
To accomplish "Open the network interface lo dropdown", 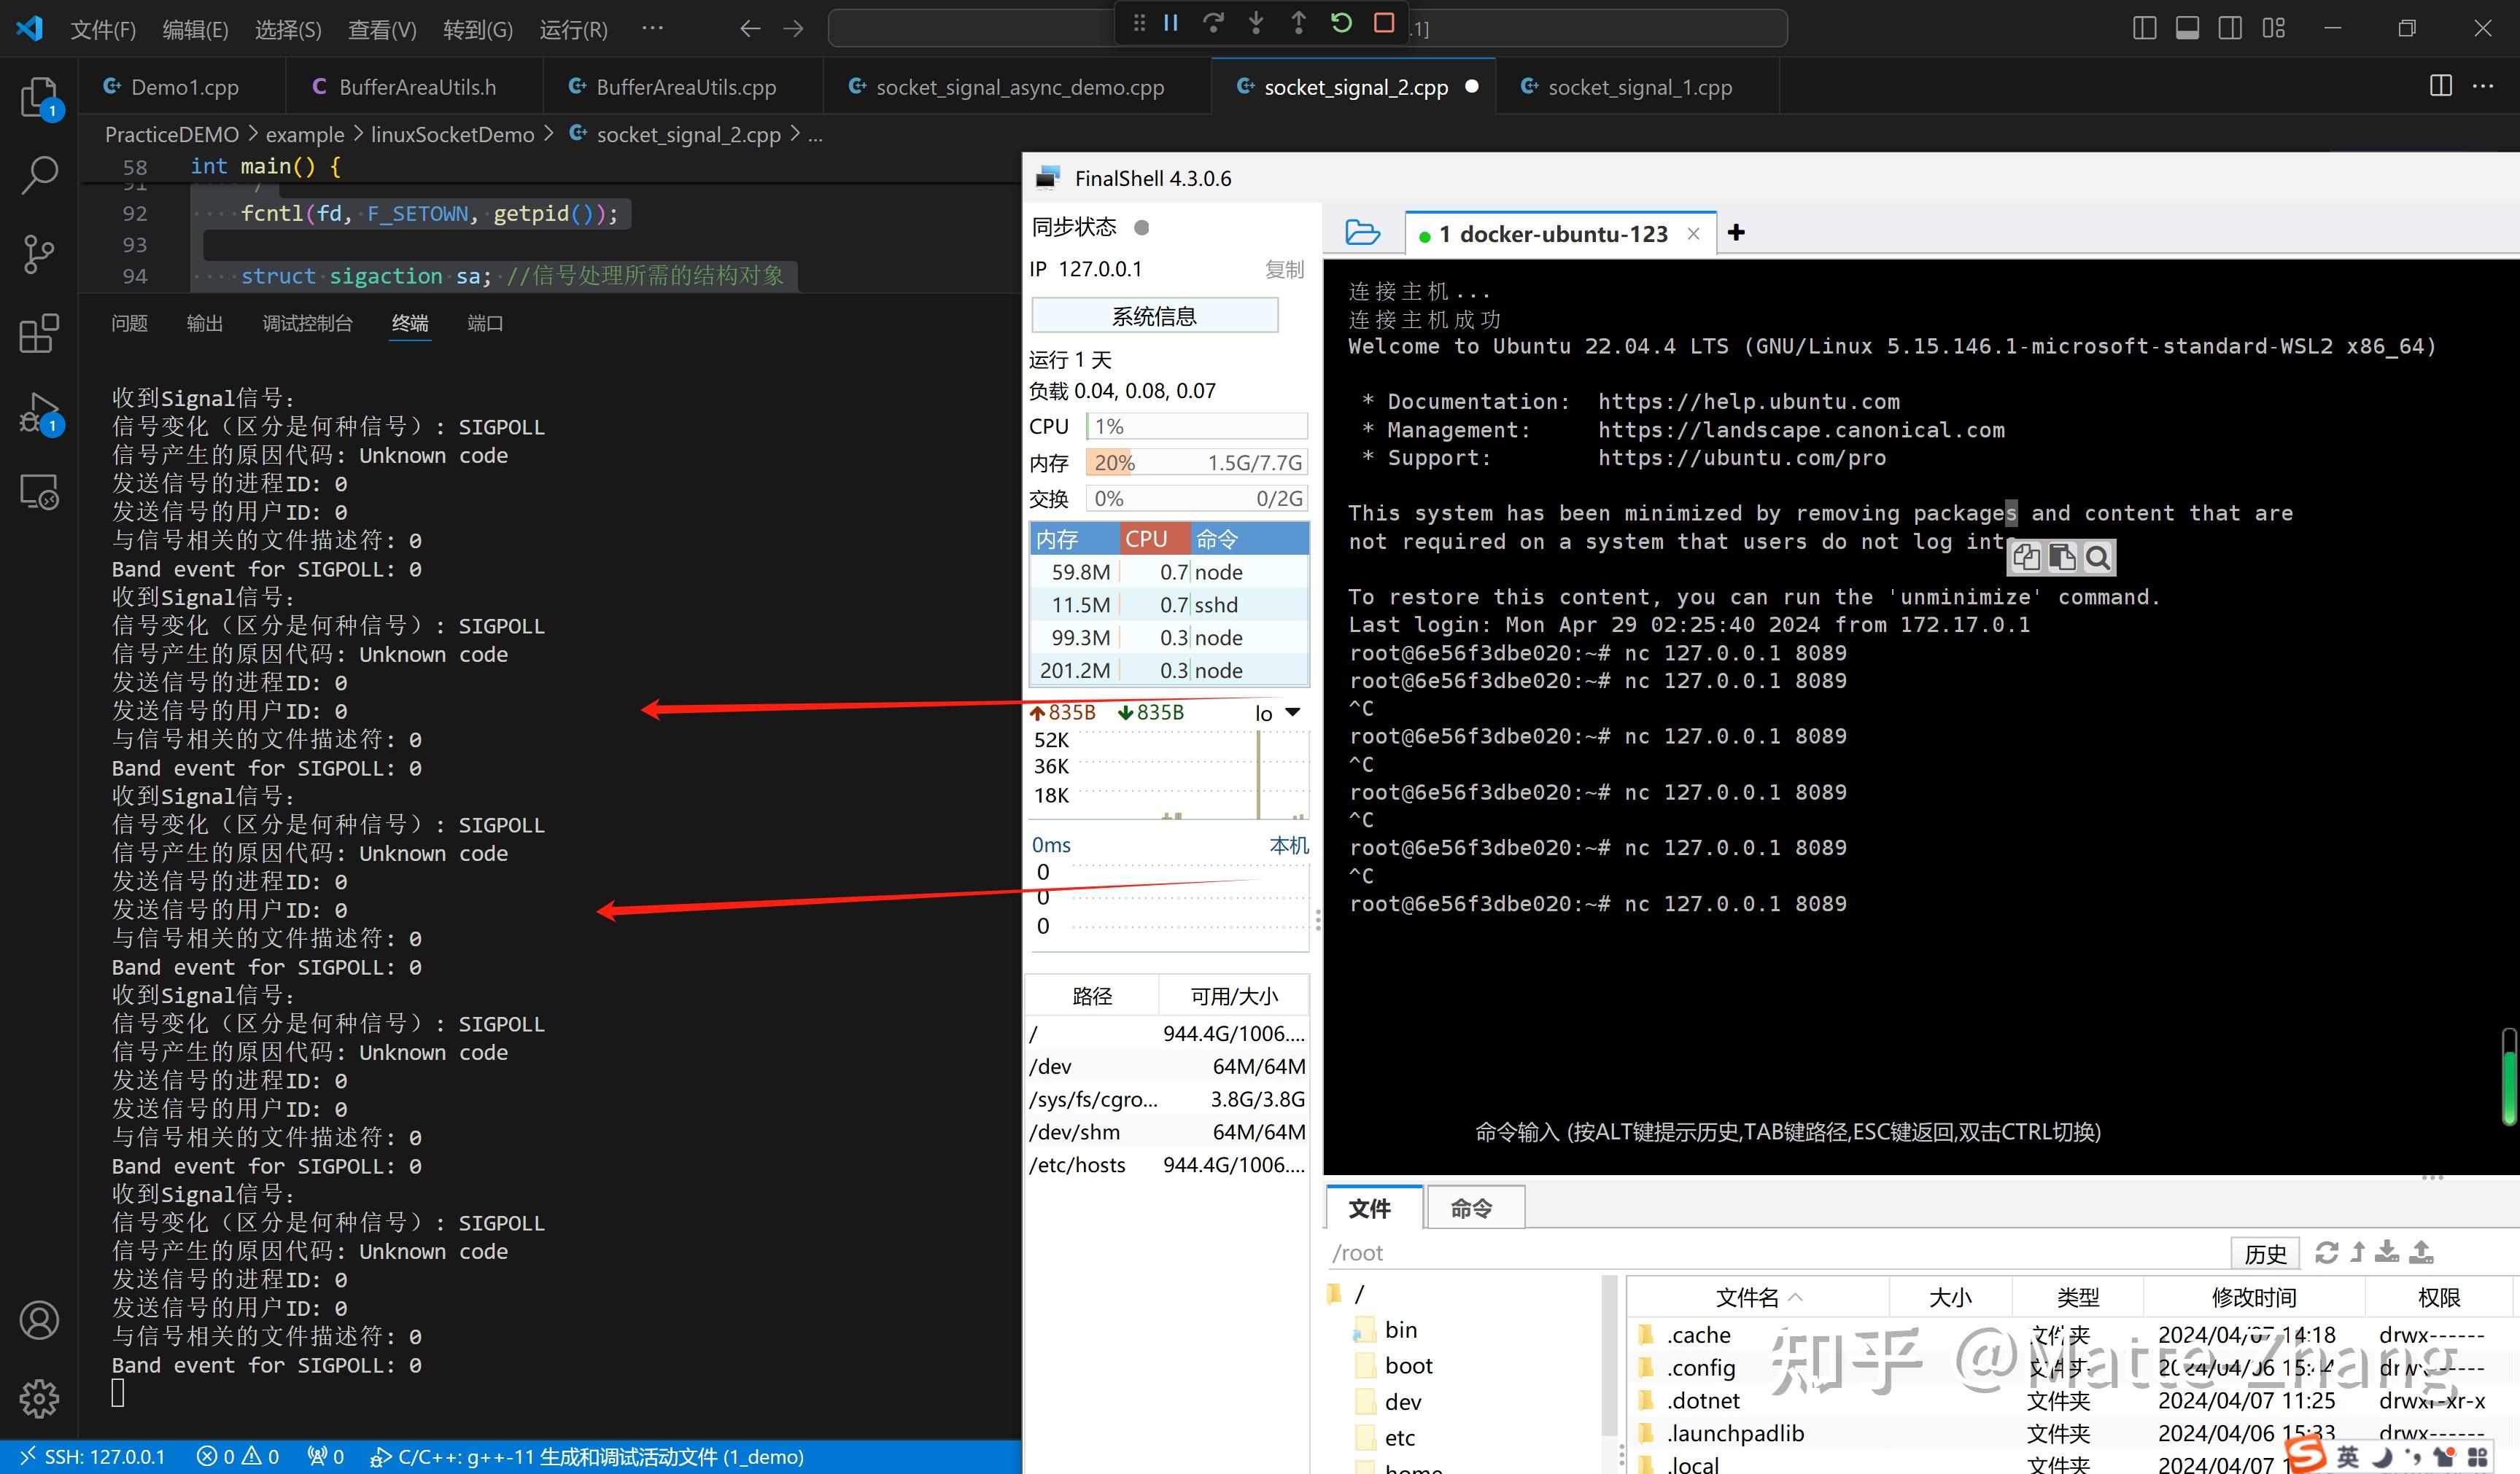I will tap(1292, 712).
